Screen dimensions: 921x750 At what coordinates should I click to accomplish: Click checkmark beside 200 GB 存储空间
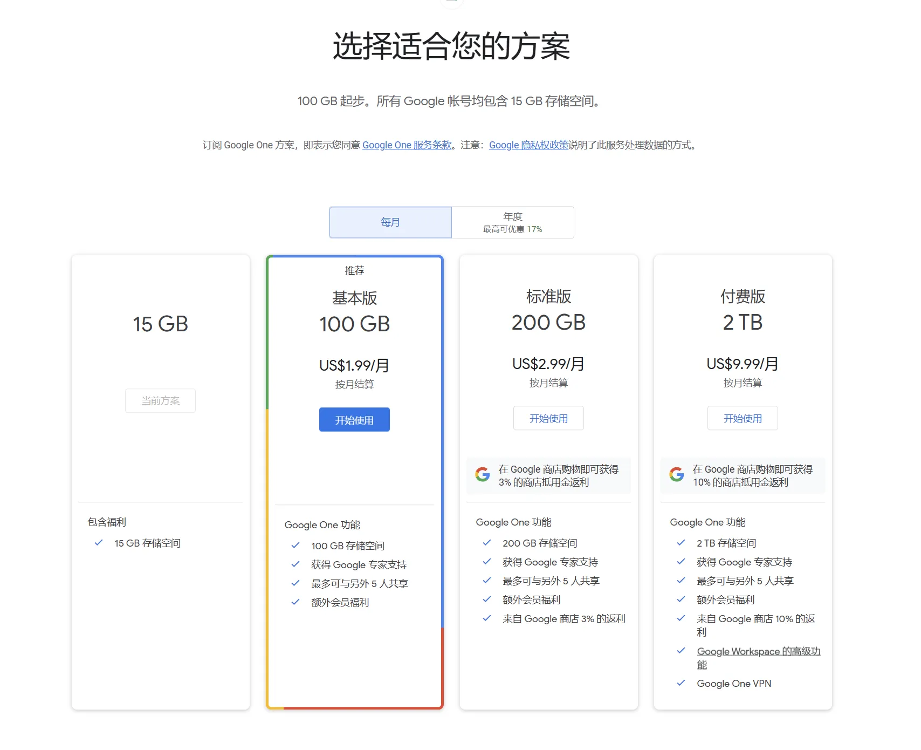[x=487, y=543]
